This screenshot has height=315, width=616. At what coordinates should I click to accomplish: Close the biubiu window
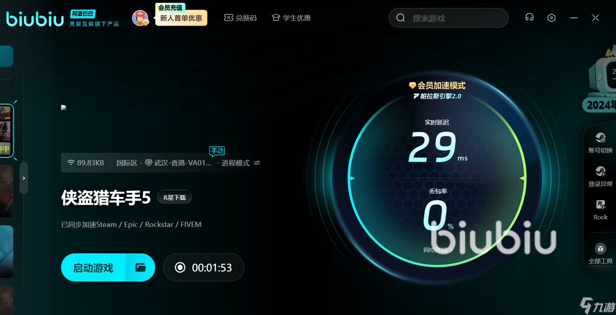[596, 18]
